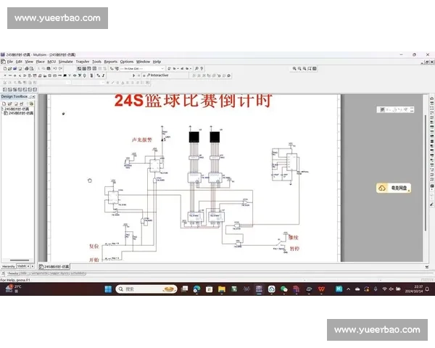Click the Pause simulation button

[139, 75]
